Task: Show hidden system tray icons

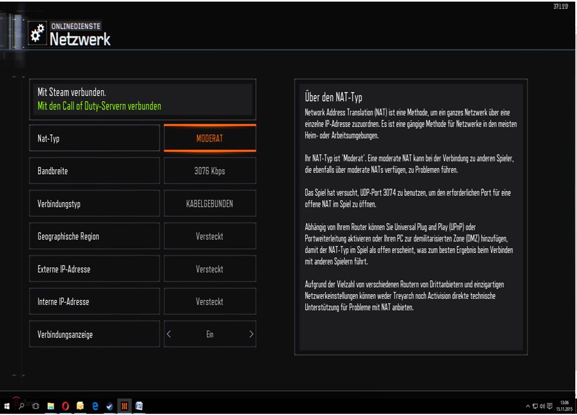Action: [528, 407]
